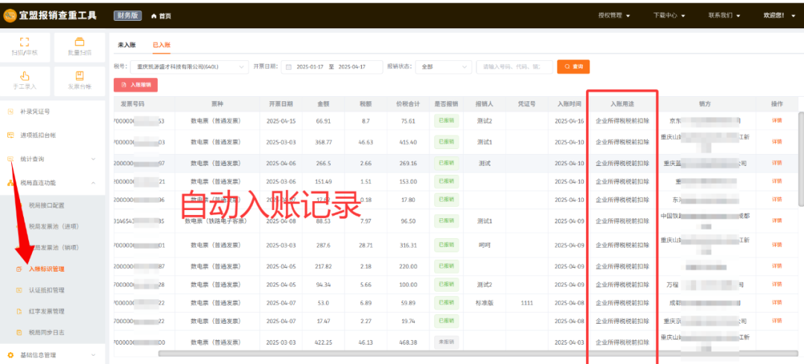Open 发票台帐 invoice ledger tile
This screenshot has height=364, width=804.
tap(80, 81)
